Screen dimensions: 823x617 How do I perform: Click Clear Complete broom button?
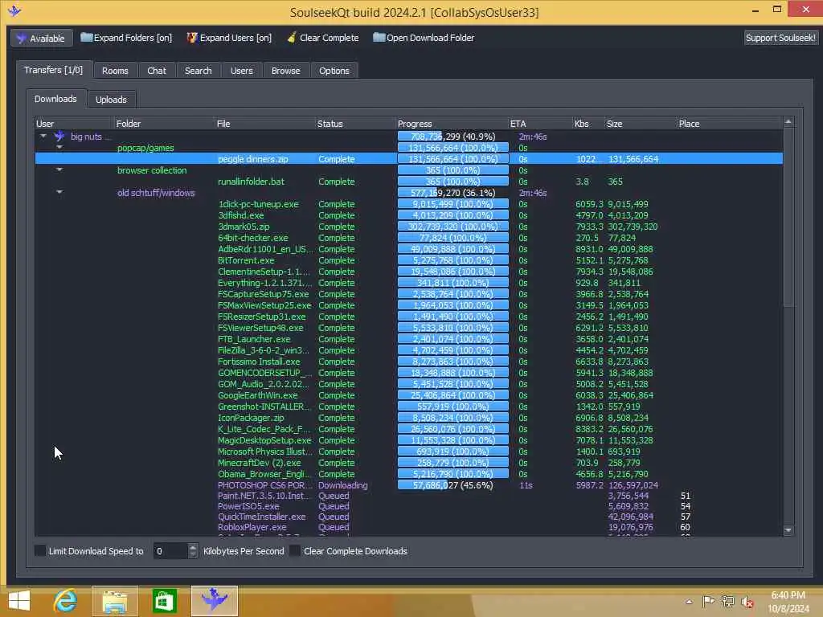[x=323, y=38]
